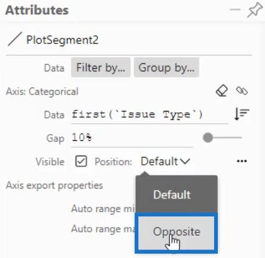Viewport: 265px width, 258px height.
Task: Open the three-dots more options menu
Action: pos(241,161)
